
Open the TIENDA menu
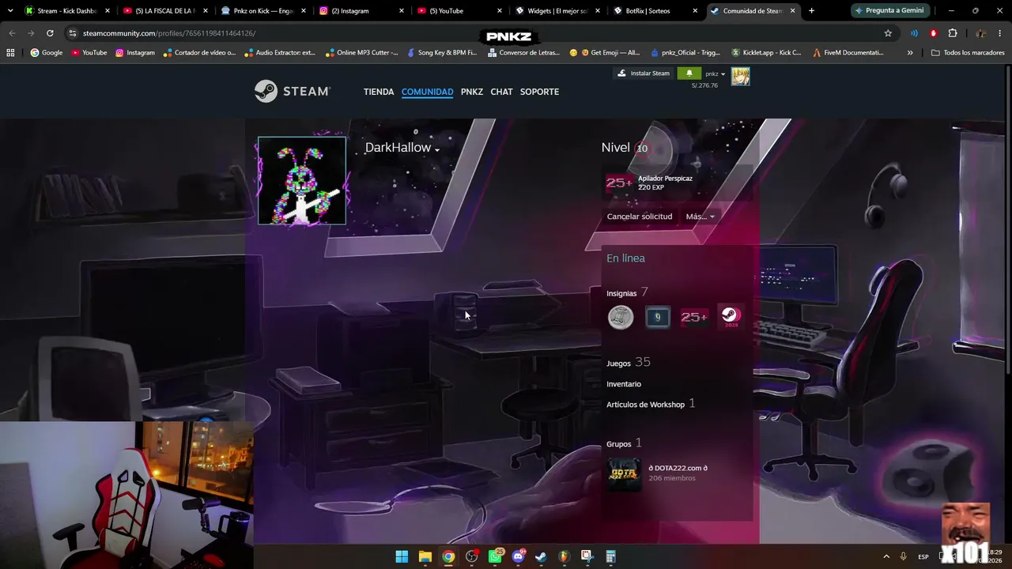coord(379,92)
